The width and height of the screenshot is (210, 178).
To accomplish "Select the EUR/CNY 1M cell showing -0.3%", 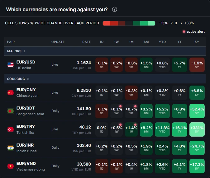I will coord(131,93).
